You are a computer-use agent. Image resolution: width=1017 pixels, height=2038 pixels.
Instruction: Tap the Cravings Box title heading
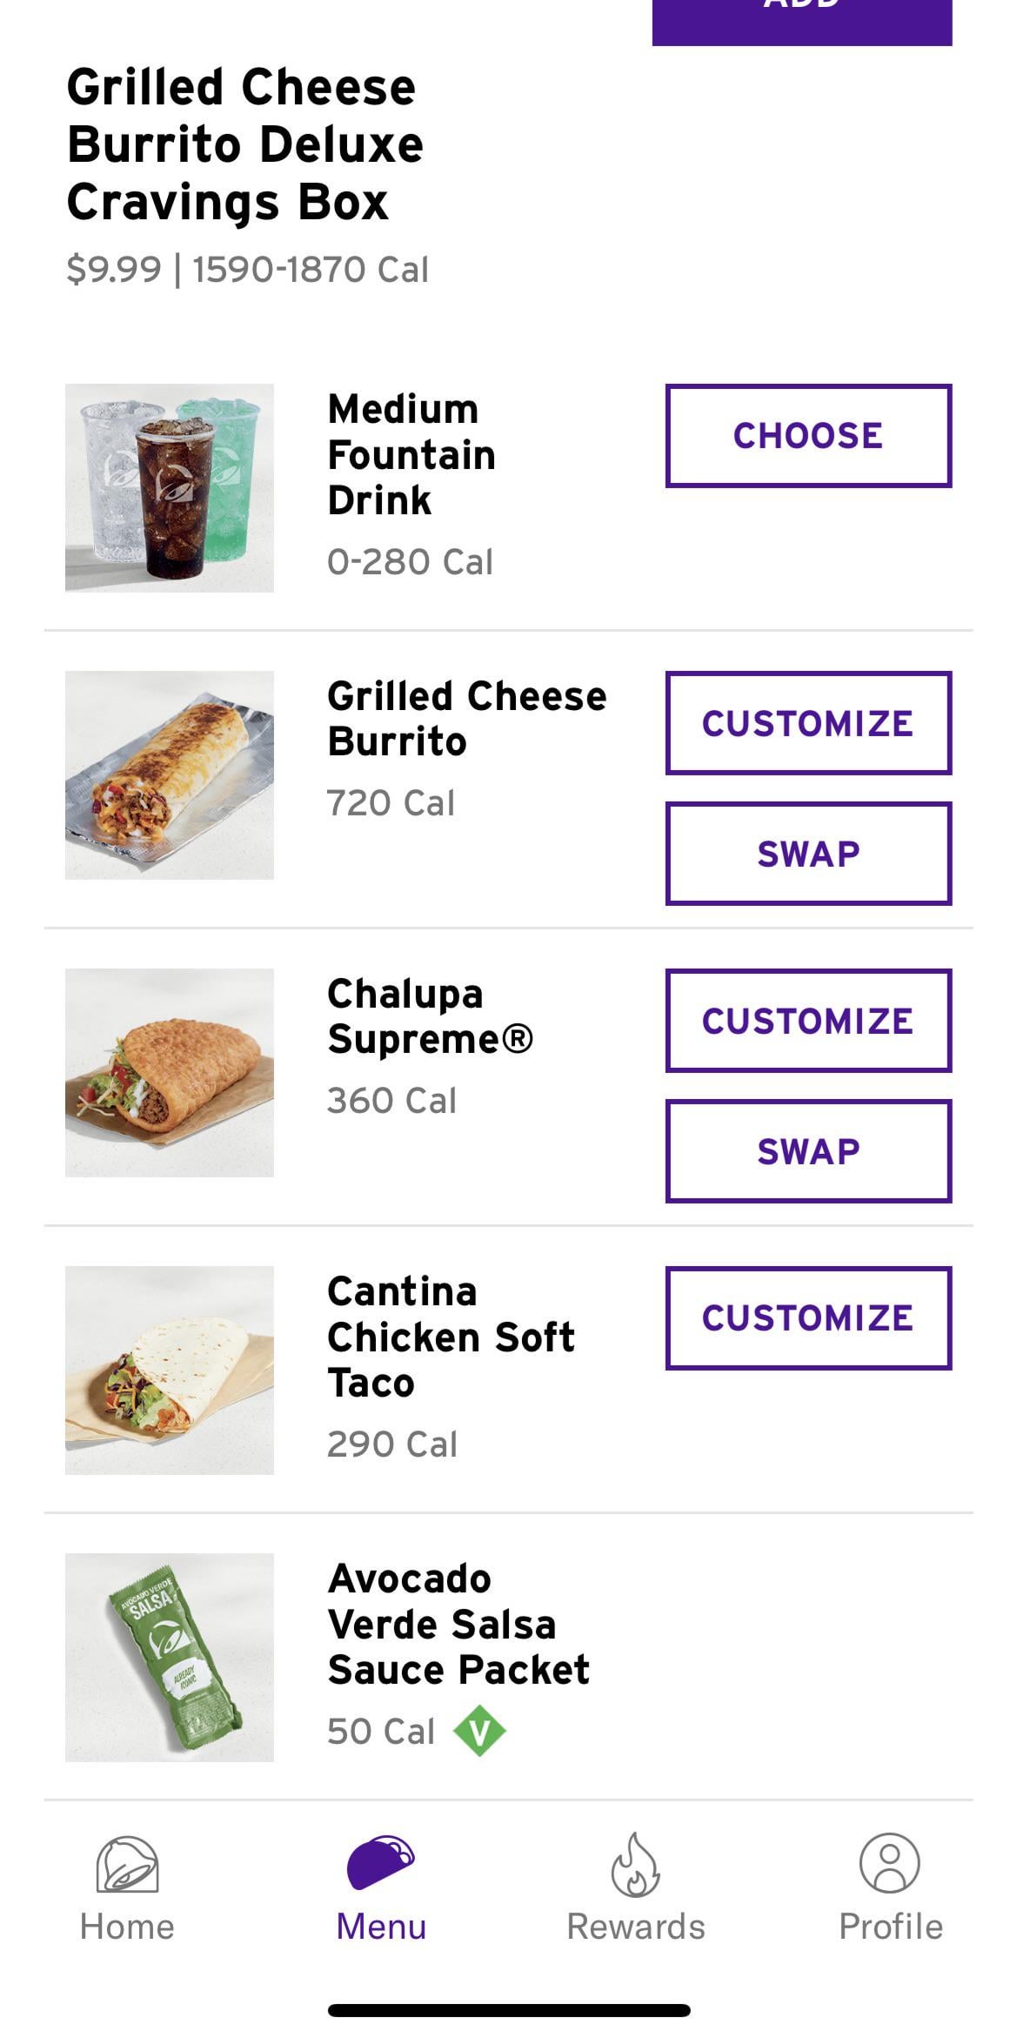(244, 144)
